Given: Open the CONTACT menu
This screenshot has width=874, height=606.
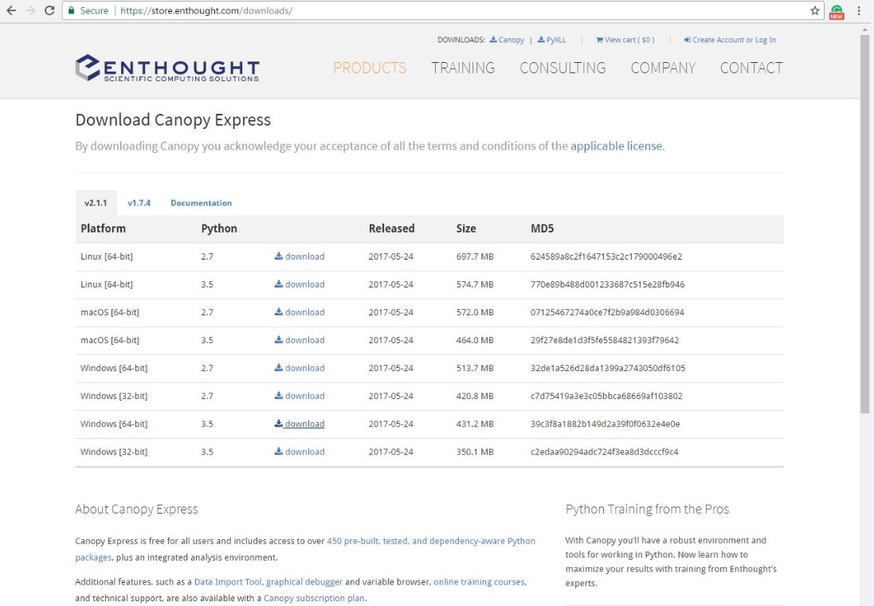Looking at the screenshot, I should [751, 68].
